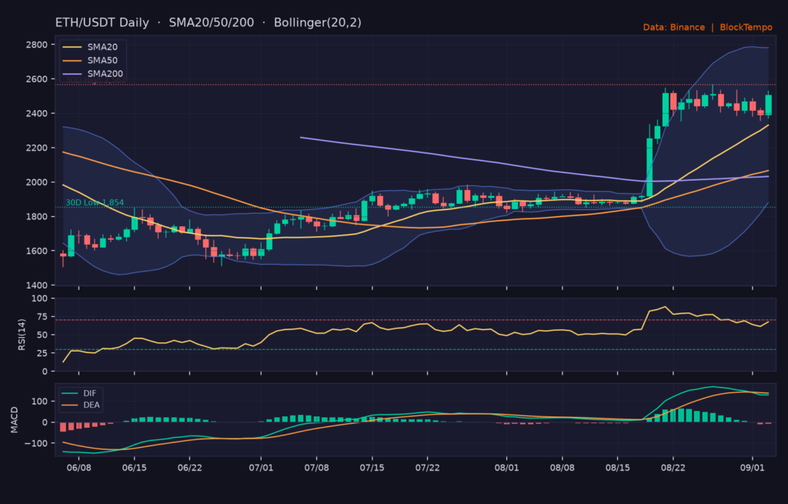
Task: Click the 09/01 date label
Action: pyautogui.click(x=753, y=468)
